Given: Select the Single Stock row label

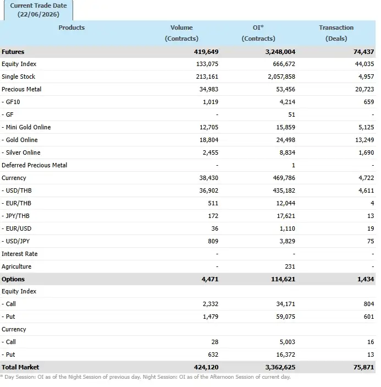Looking at the screenshot, I should [x=19, y=77].
